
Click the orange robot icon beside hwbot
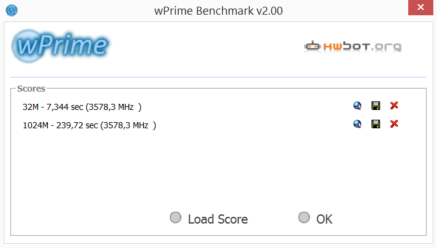click(312, 46)
